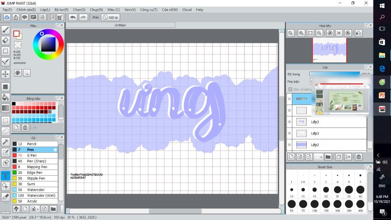Select the Gradient tool
Image resolution: width=391 pixels, height=220 pixels.
click(5, 108)
